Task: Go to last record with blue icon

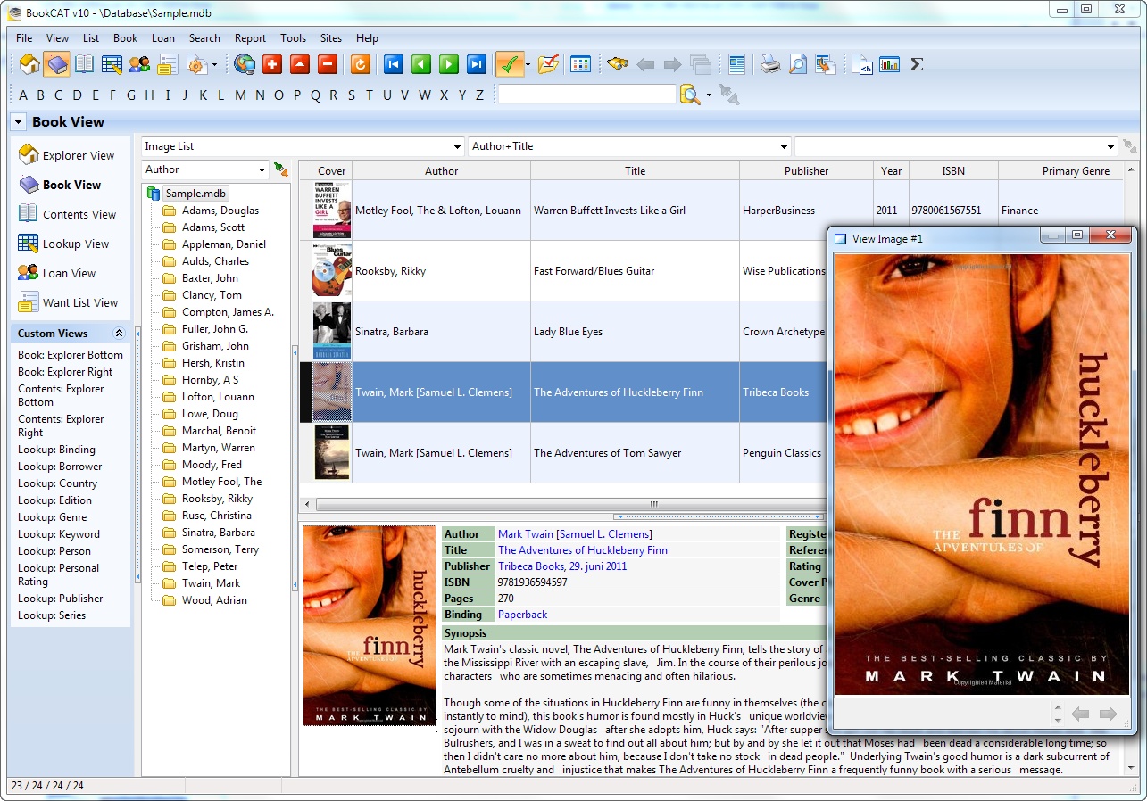Action: point(477,64)
